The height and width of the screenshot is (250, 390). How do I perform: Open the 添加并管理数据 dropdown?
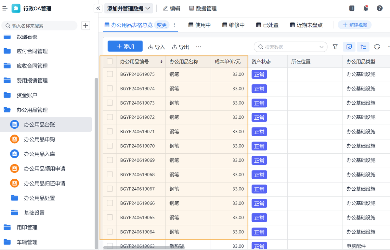coord(129,8)
